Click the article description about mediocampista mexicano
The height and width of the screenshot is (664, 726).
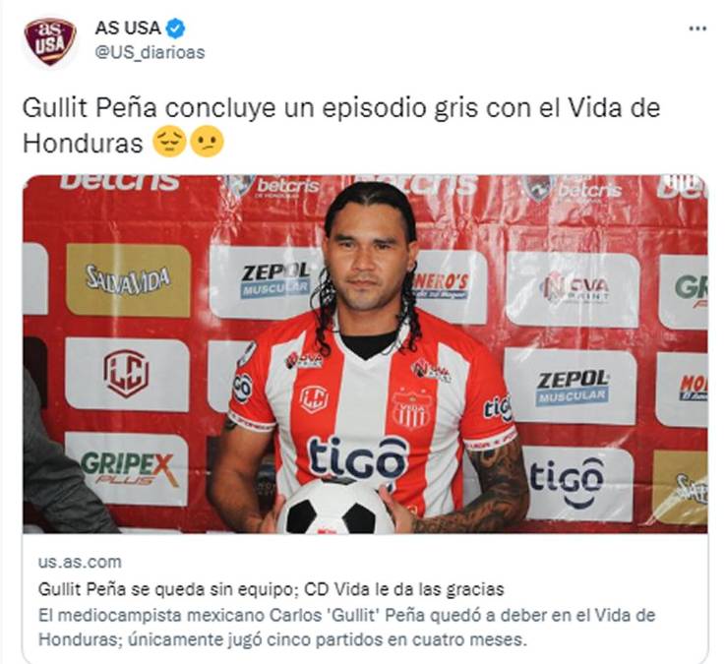pos(346,628)
